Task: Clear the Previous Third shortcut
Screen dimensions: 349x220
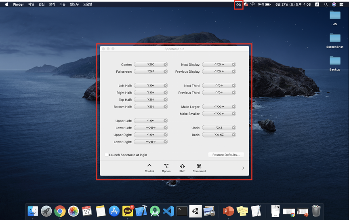Action: tap(233, 93)
